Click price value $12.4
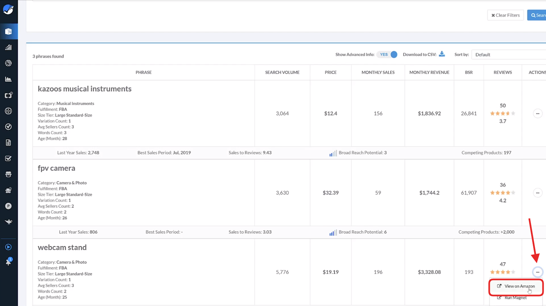Screen dimensions: 546x306 coord(331,113)
